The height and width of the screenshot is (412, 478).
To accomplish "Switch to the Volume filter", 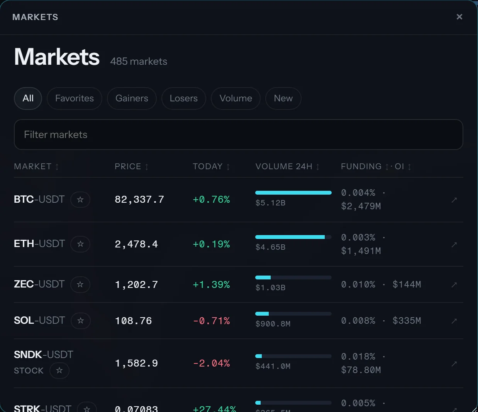I will [x=236, y=99].
